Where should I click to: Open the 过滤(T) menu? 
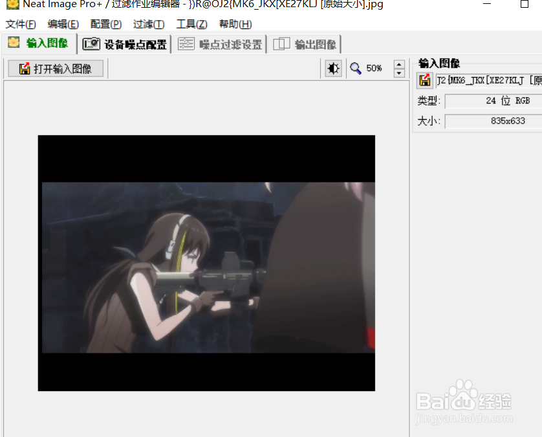point(149,24)
